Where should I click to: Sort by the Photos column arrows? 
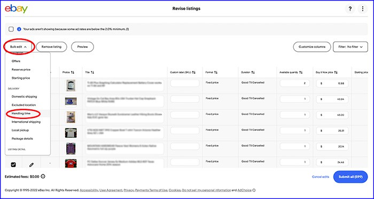point(73,72)
